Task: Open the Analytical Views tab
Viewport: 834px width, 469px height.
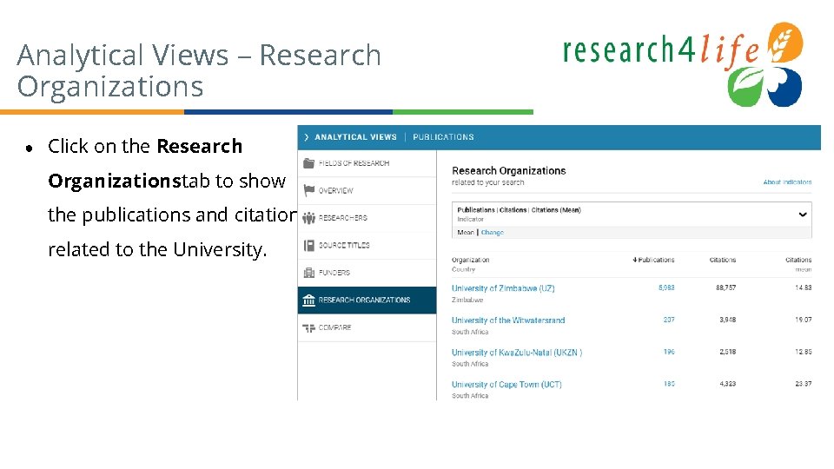Action: (355, 137)
